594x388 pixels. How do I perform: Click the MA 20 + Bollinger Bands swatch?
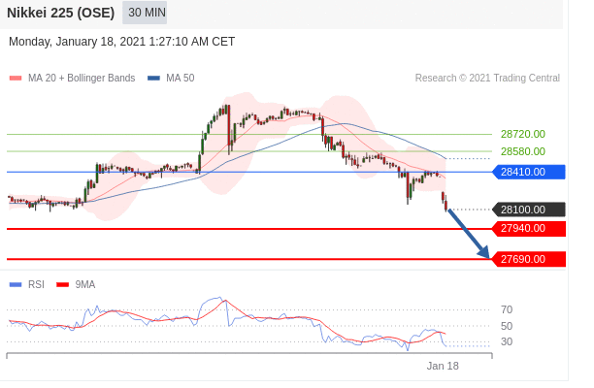click(x=16, y=78)
